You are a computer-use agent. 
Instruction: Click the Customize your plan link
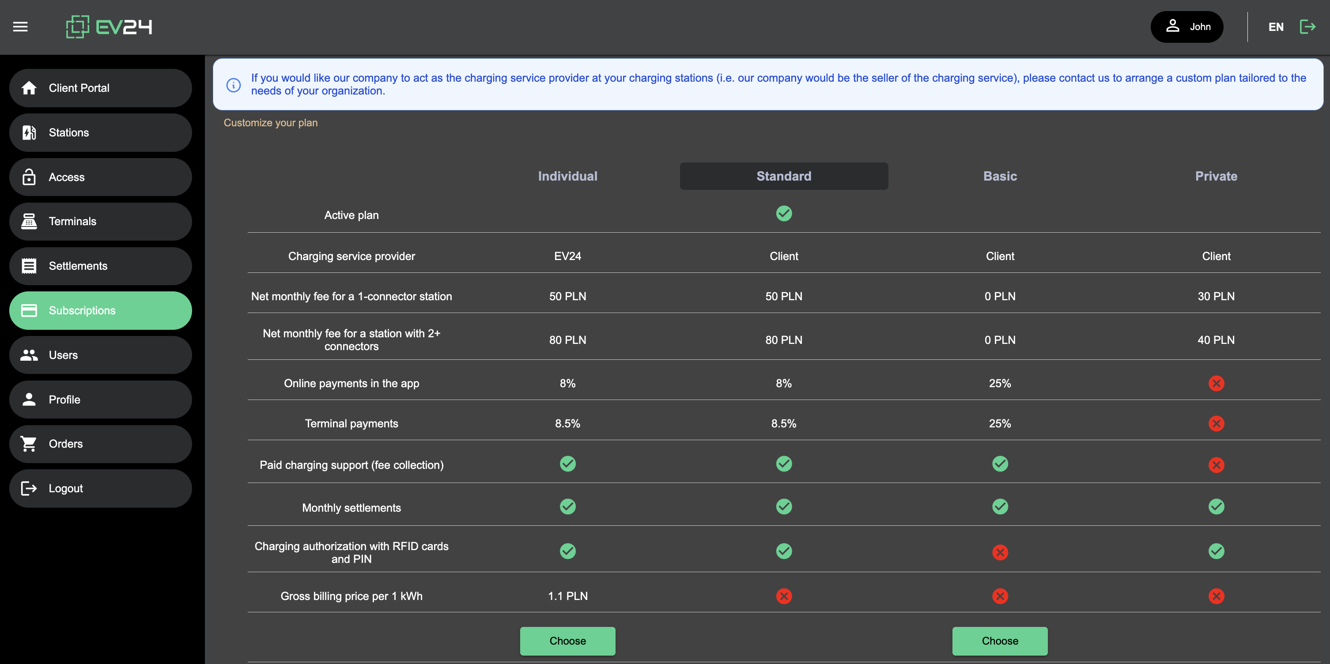click(271, 123)
